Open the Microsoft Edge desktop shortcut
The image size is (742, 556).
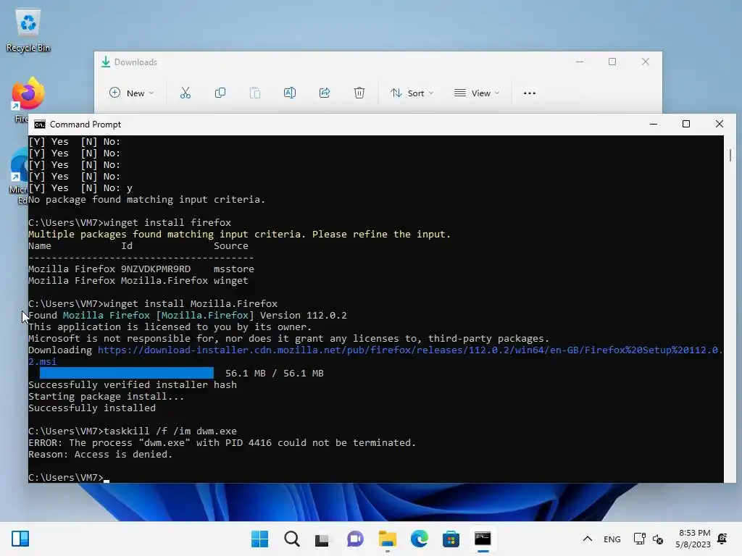(19, 166)
